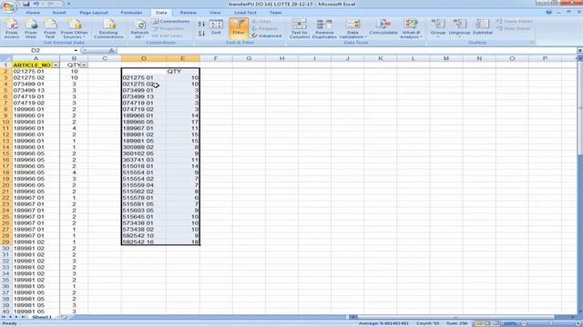
Task: Switch to the Home tab
Action: 33,13
